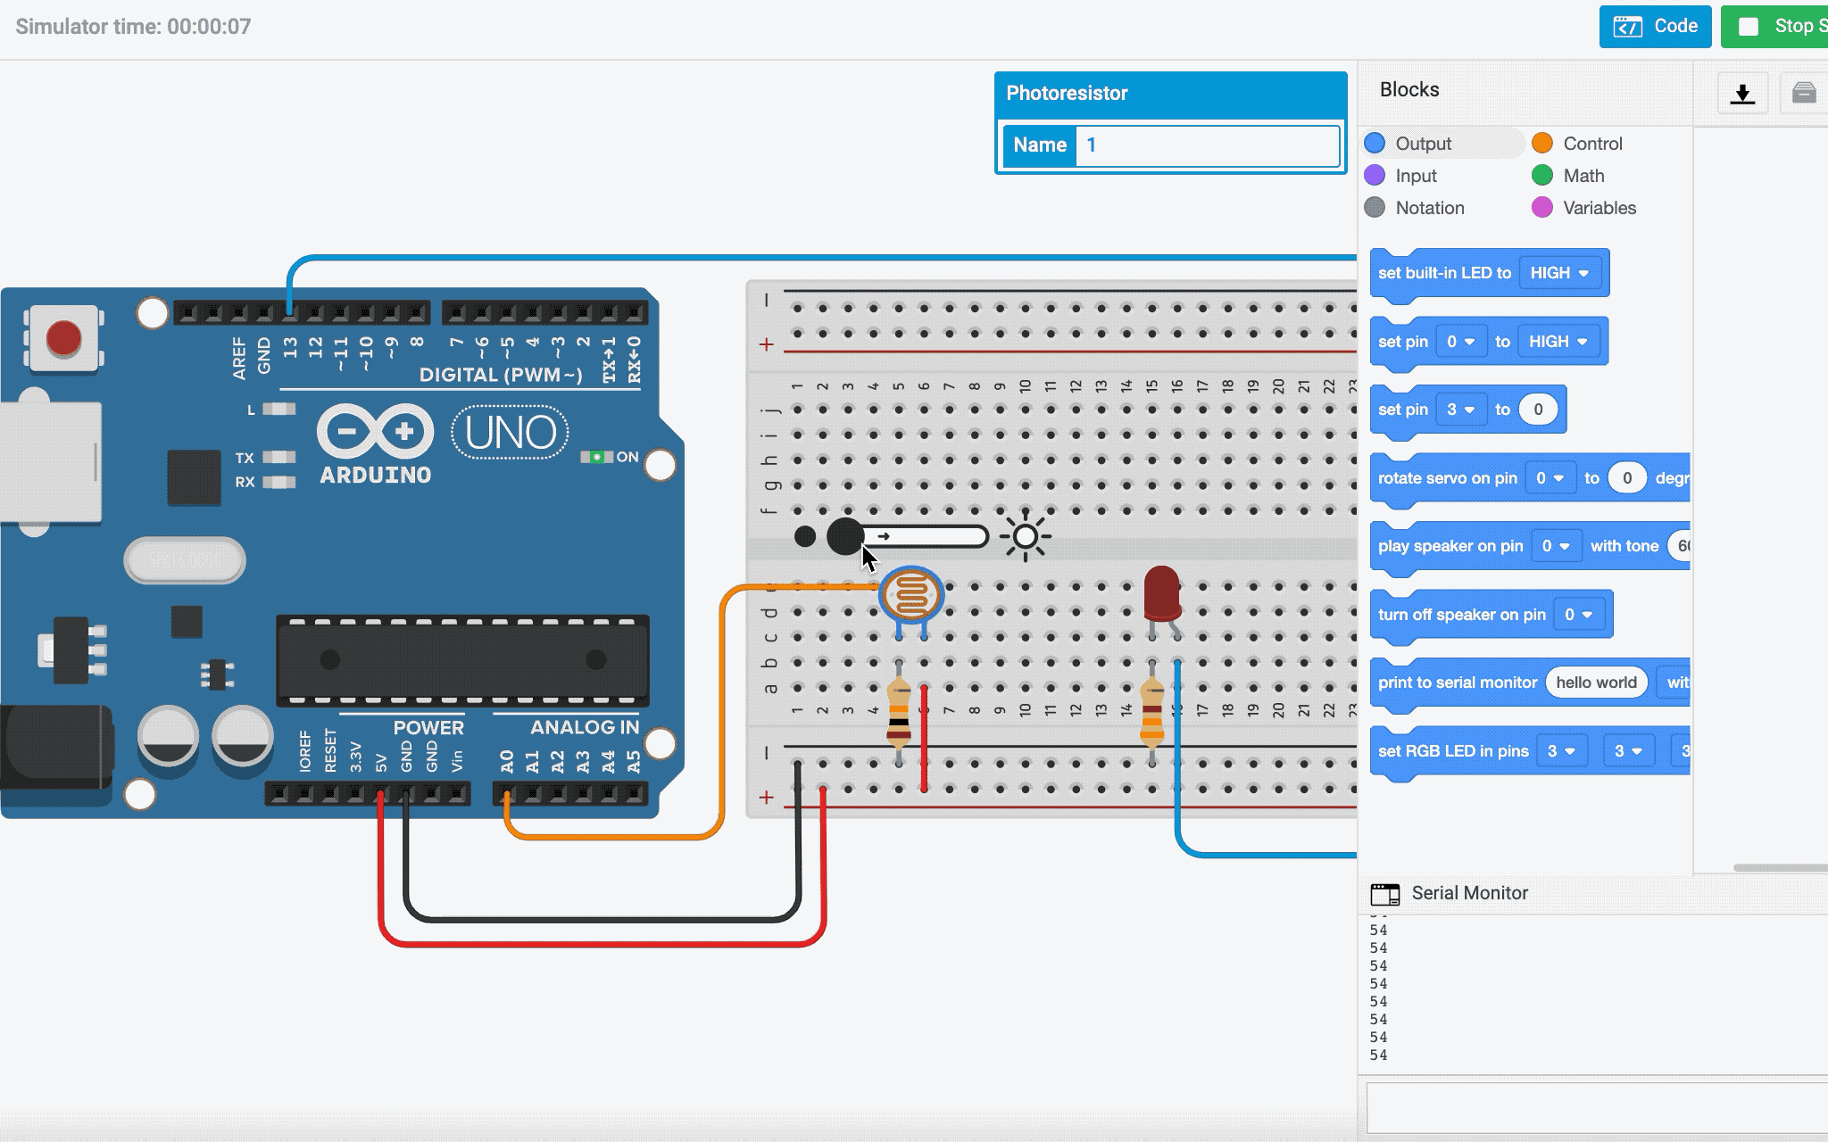
Task: Click the Arduino red reset button
Action: click(x=63, y=338)
